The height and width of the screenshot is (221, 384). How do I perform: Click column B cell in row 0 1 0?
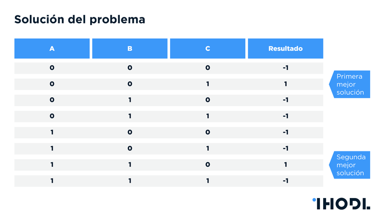pos(130,100)
